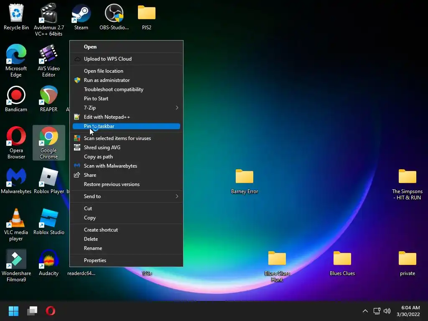The height and width of the screenshot is (321, 428).
Task: Expand the 7-Zip submenu
Action: pos(126,108)
